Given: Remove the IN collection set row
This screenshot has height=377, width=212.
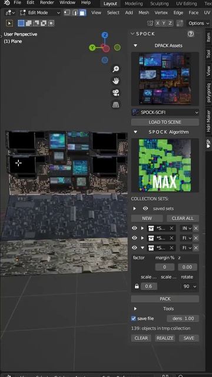Looking at the screenshot, I should [196, 228].
